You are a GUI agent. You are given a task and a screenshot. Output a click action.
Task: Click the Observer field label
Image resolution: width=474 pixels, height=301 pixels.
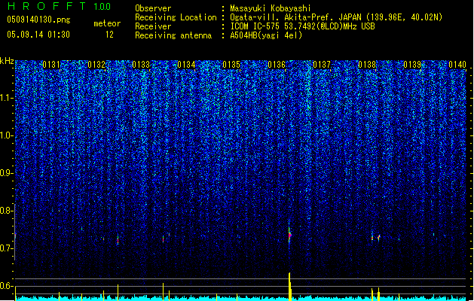coord(153,8)
